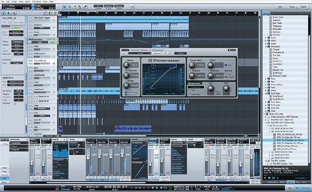Enable the Sidechain Filter checkbox
This screenshot has width=312, height=192.
(x=189, y=90)
